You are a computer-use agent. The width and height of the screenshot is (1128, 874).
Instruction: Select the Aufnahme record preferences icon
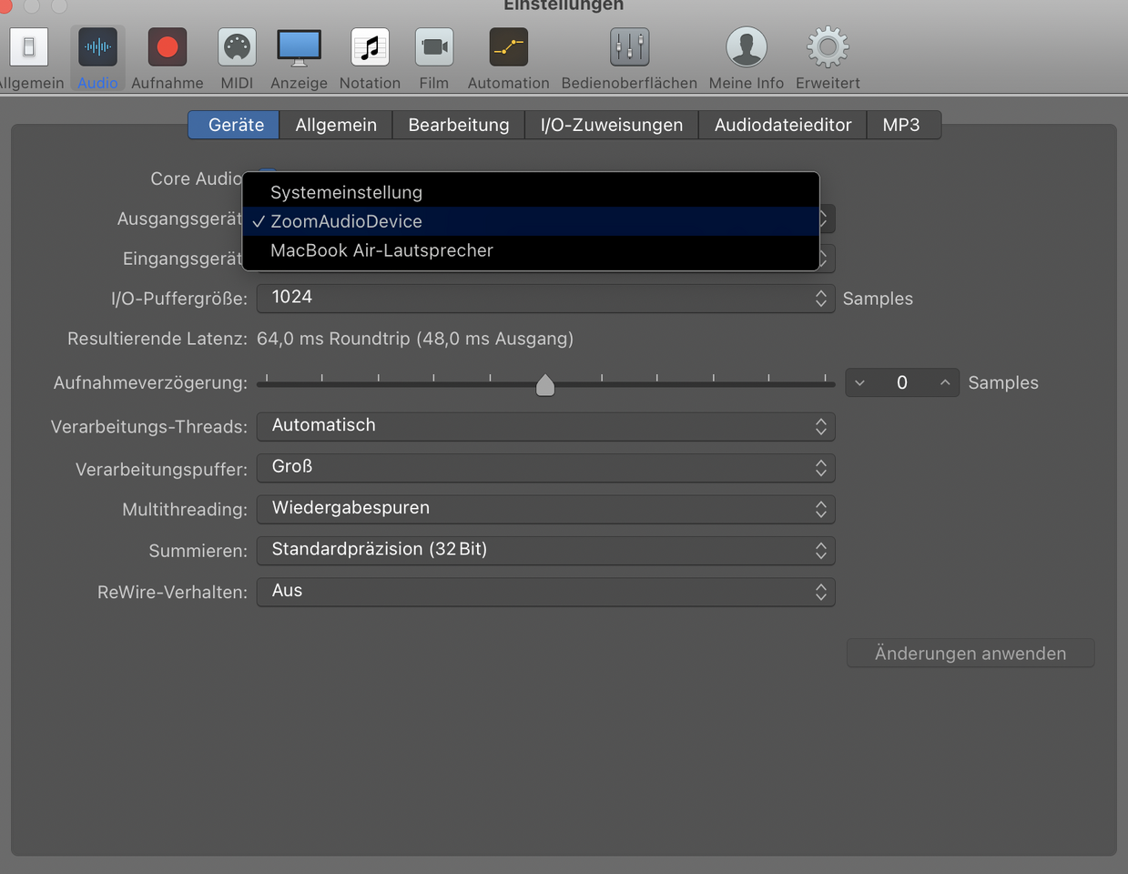coord(168,48)
